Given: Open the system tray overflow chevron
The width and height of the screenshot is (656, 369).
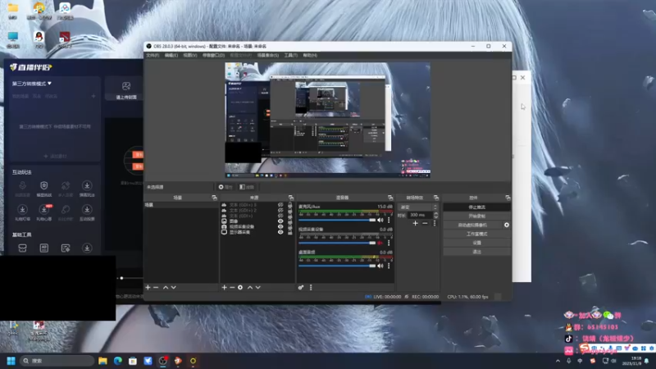Looking at the screenshot, I should click(558, 361).
